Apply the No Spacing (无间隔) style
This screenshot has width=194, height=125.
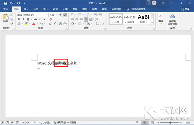coord(130,19)
